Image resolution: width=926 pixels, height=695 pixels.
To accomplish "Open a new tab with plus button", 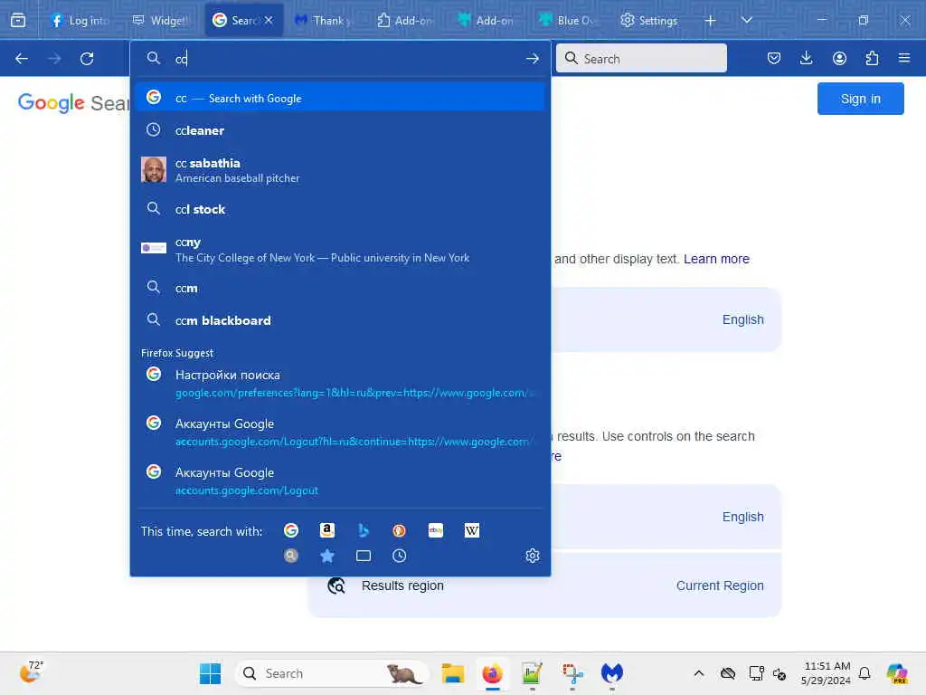I will (x=711, y=21).
